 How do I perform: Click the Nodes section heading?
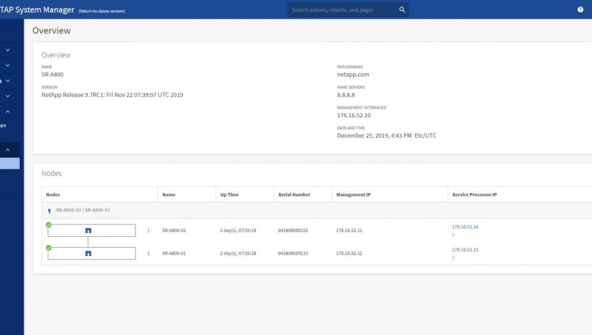pyautogui.click(x=51, y=173)
